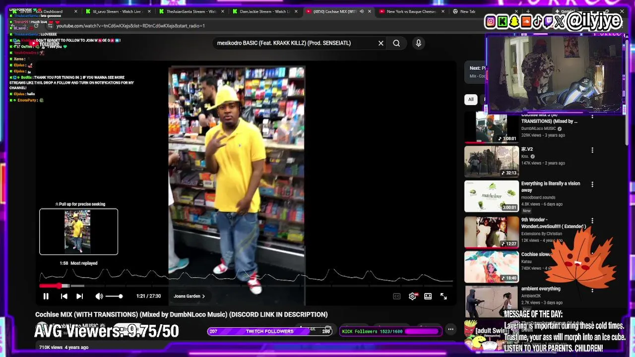Close the Cochise MIX browser tab
This screenshot has height=357, width=635.
tap(370, 11)
